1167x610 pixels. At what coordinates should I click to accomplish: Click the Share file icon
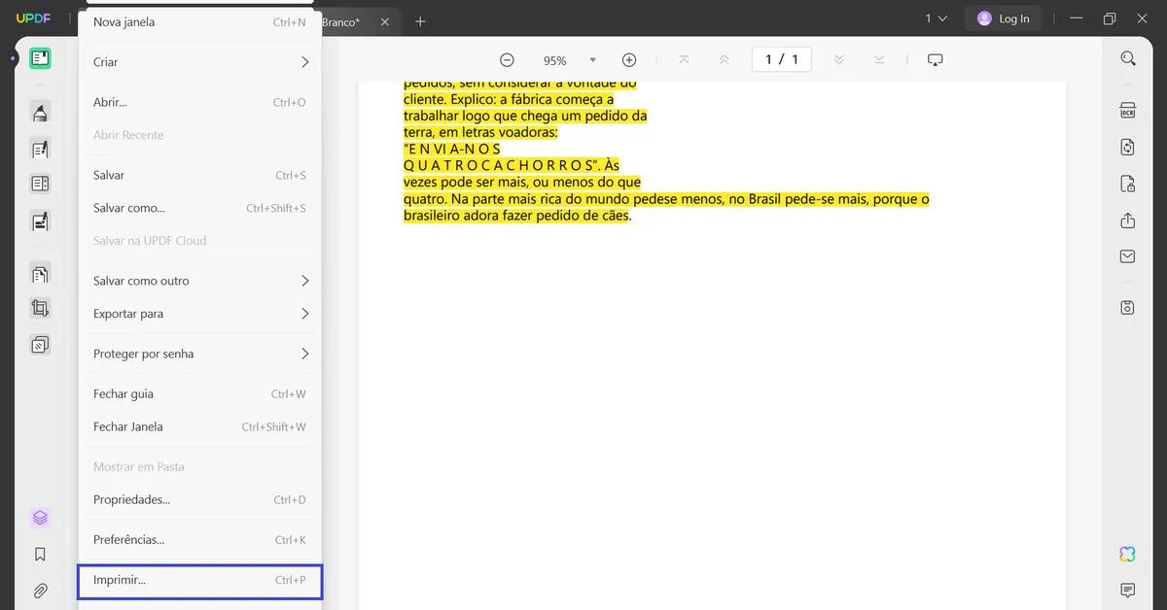coord(1128,220)
